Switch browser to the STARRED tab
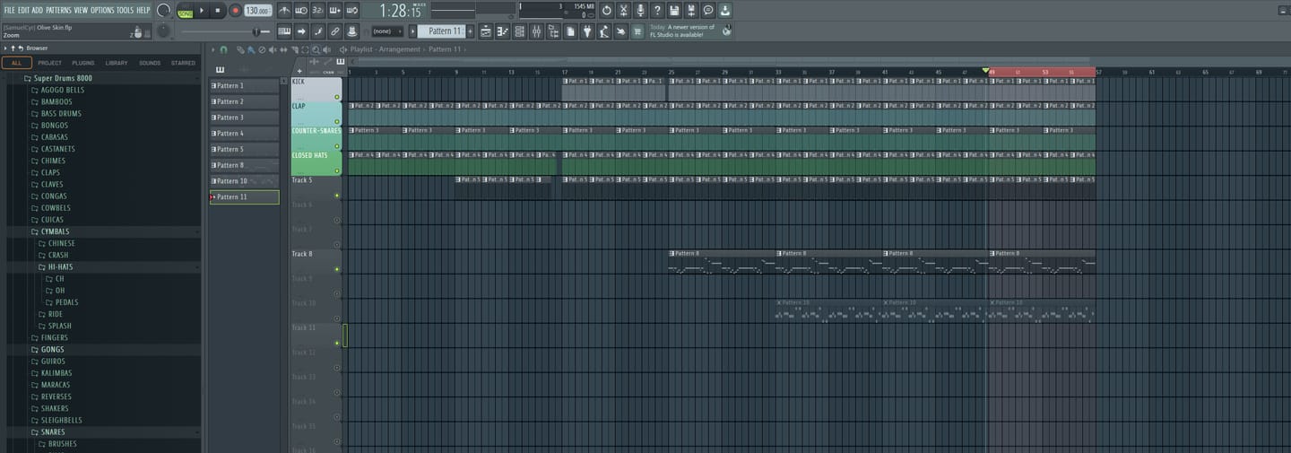This screenshot has height=453, width=1291. pos(183,63)
